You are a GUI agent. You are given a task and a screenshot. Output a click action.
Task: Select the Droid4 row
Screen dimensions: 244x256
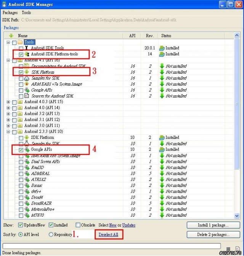pos(120,197)
